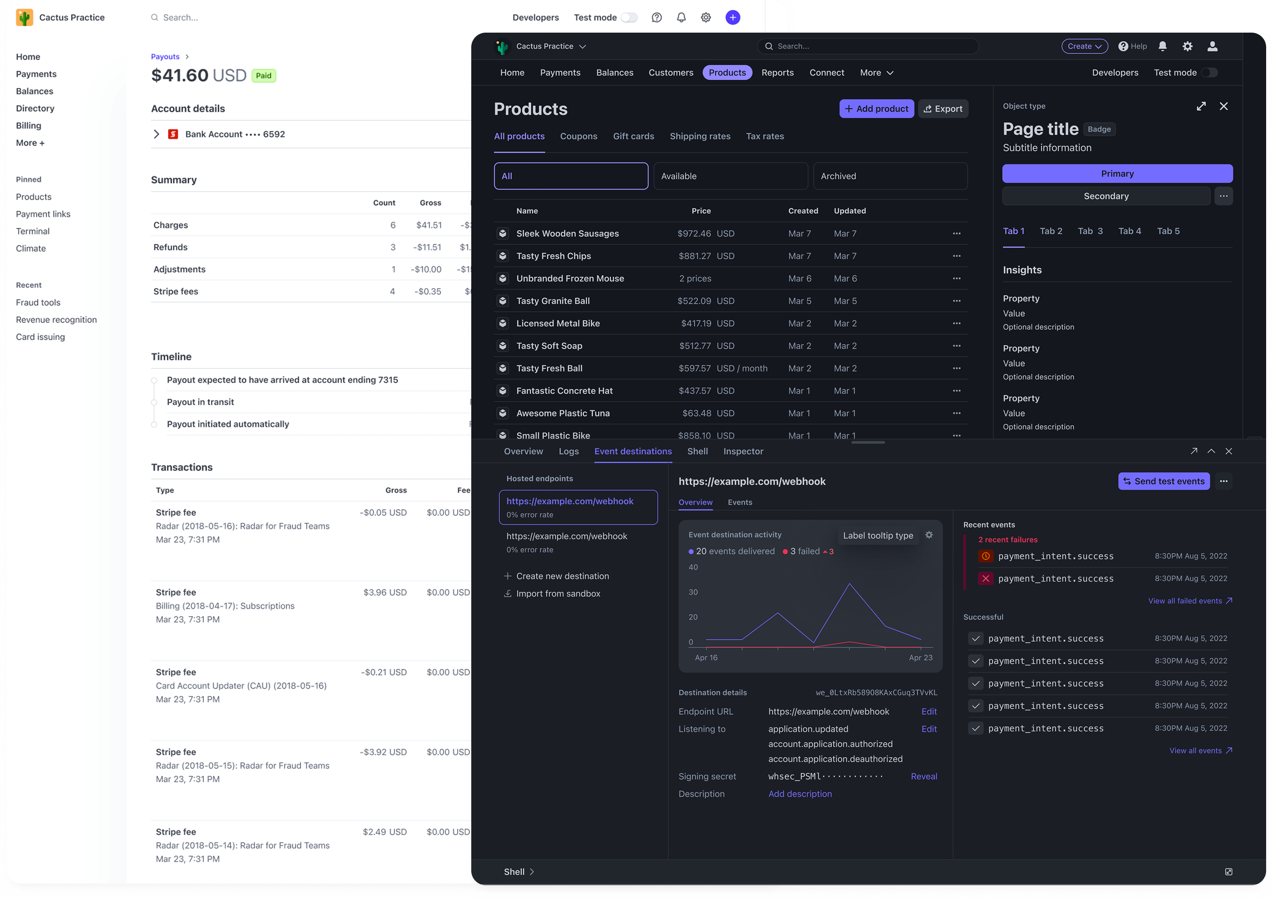
Task: Click the notification bell in dark header
Action: (1163, 47)
